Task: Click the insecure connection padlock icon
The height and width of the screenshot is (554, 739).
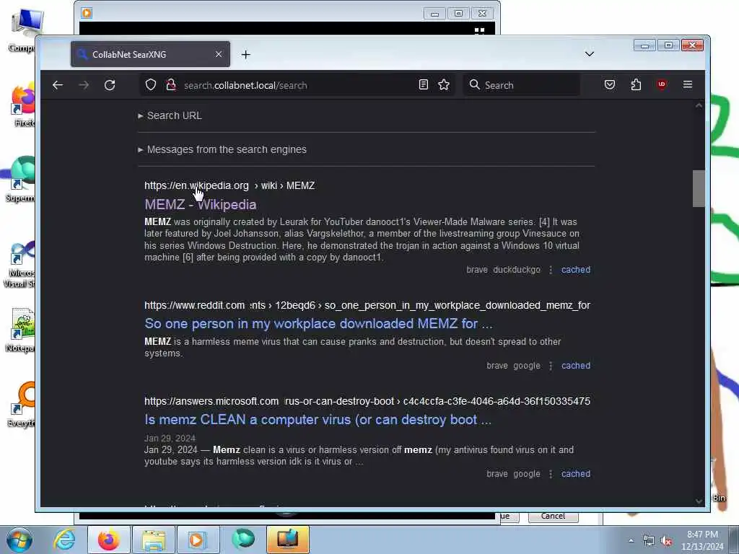Action: coord(170,85)
